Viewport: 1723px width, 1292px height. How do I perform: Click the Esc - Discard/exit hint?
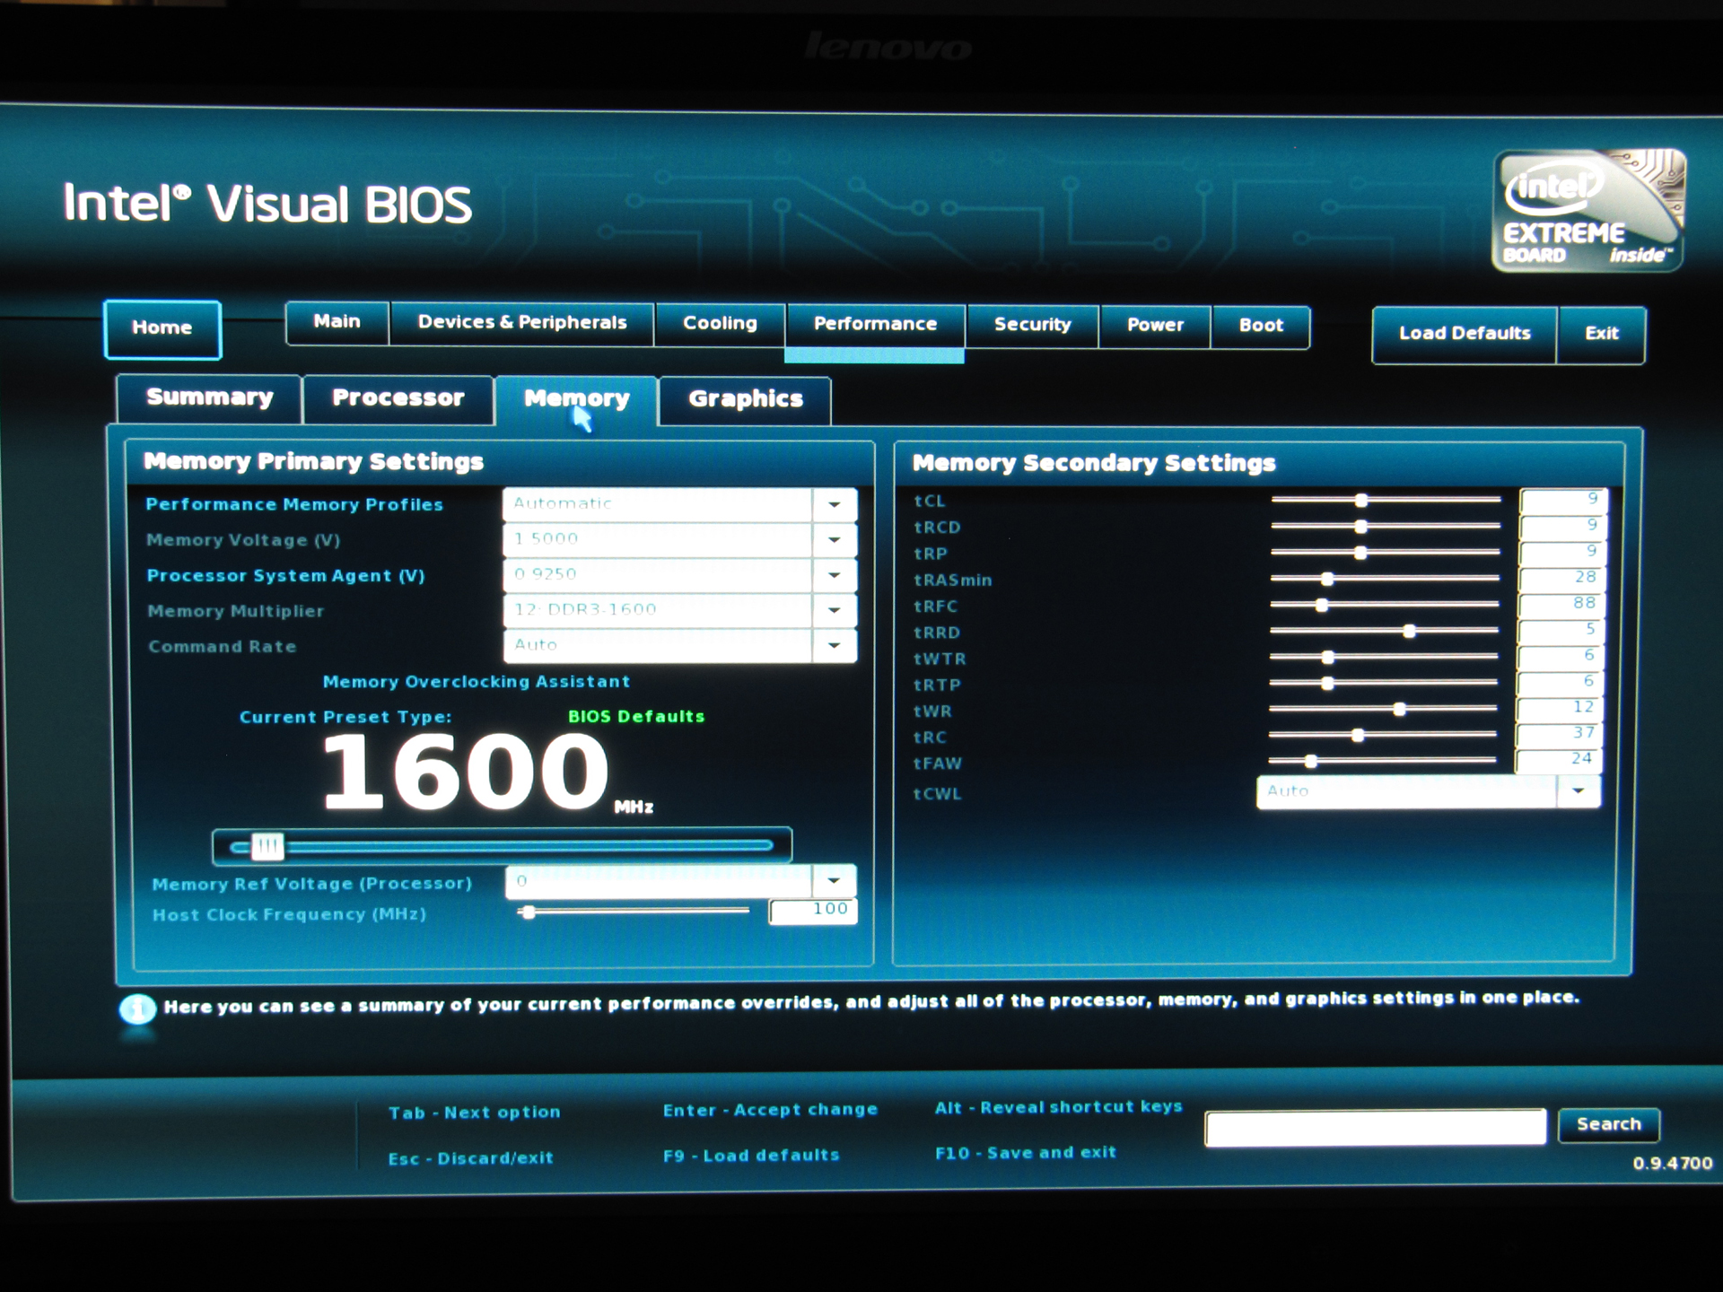[x=470, y=1158]
